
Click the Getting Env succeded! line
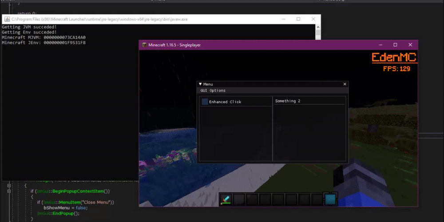pos(29,32)
